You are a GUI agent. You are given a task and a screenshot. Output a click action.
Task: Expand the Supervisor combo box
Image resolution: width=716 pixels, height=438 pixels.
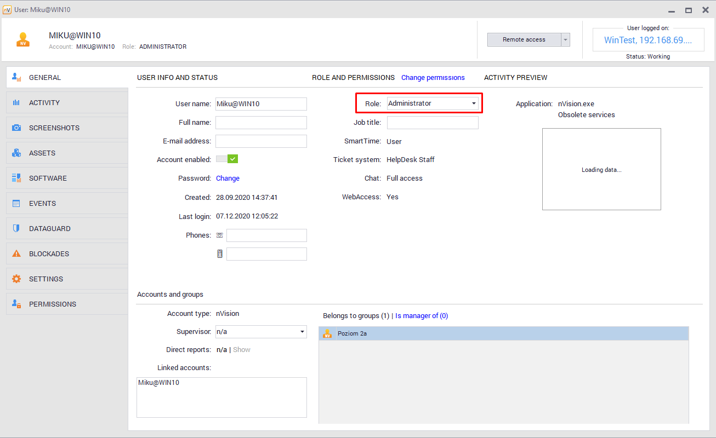(302, 332)
